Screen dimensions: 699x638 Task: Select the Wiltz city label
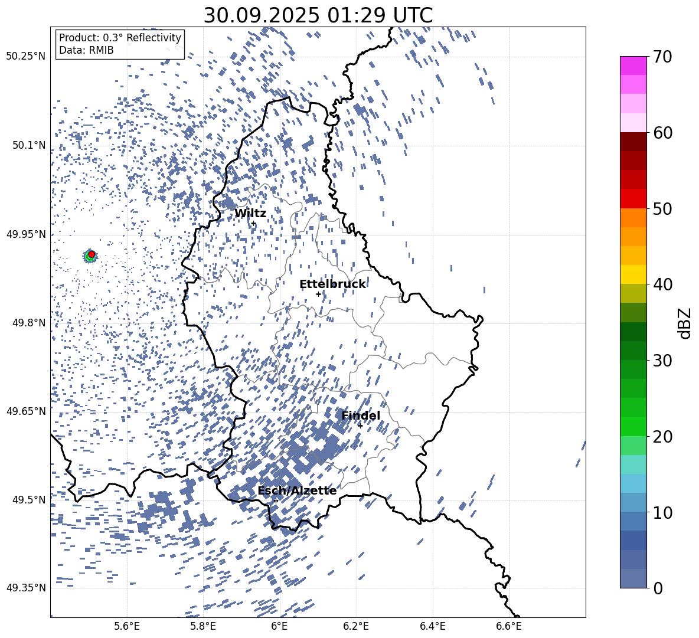pos(250,213)
